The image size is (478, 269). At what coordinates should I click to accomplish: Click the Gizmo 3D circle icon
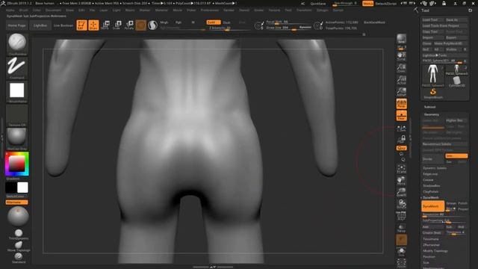click(x=141, y=25)
